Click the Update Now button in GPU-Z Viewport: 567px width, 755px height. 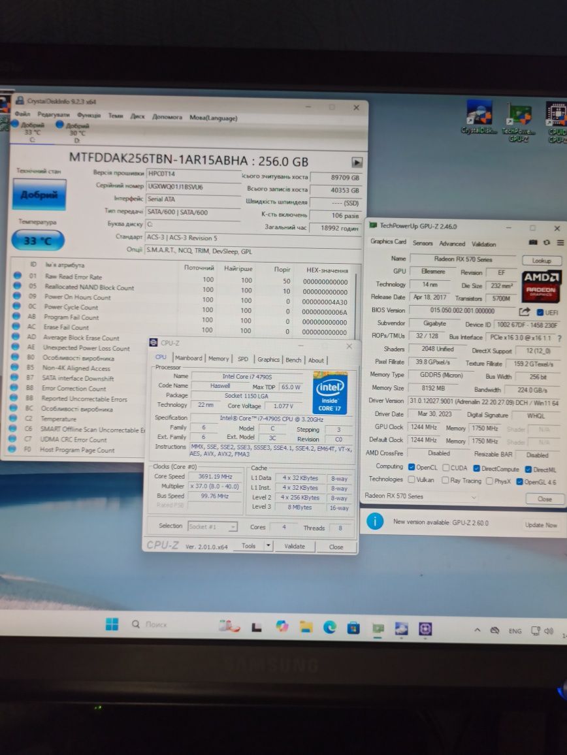pos(540,525)
